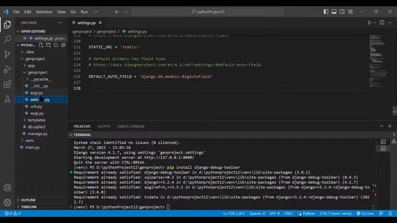Refresh the explorer file tree
Image resolution: width=397 pixels, height=223 pixels.
56,45
